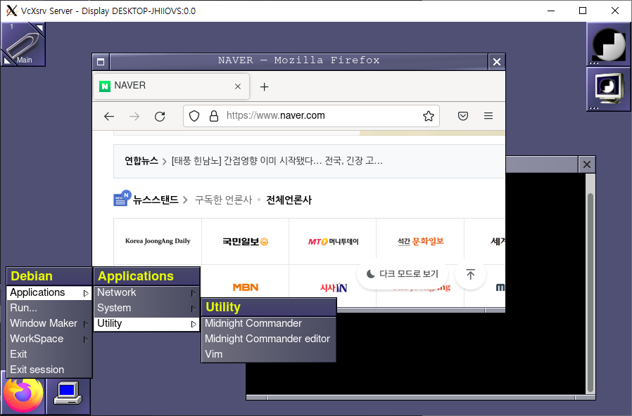Open the 태풍 힌남노 news headline
The width and height of the screenshot is (632, 416).
tap(277, 161)
